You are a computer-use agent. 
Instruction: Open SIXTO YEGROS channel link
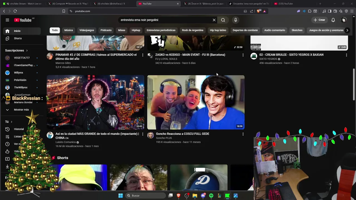pyautogui.click(x=268, y=59)
